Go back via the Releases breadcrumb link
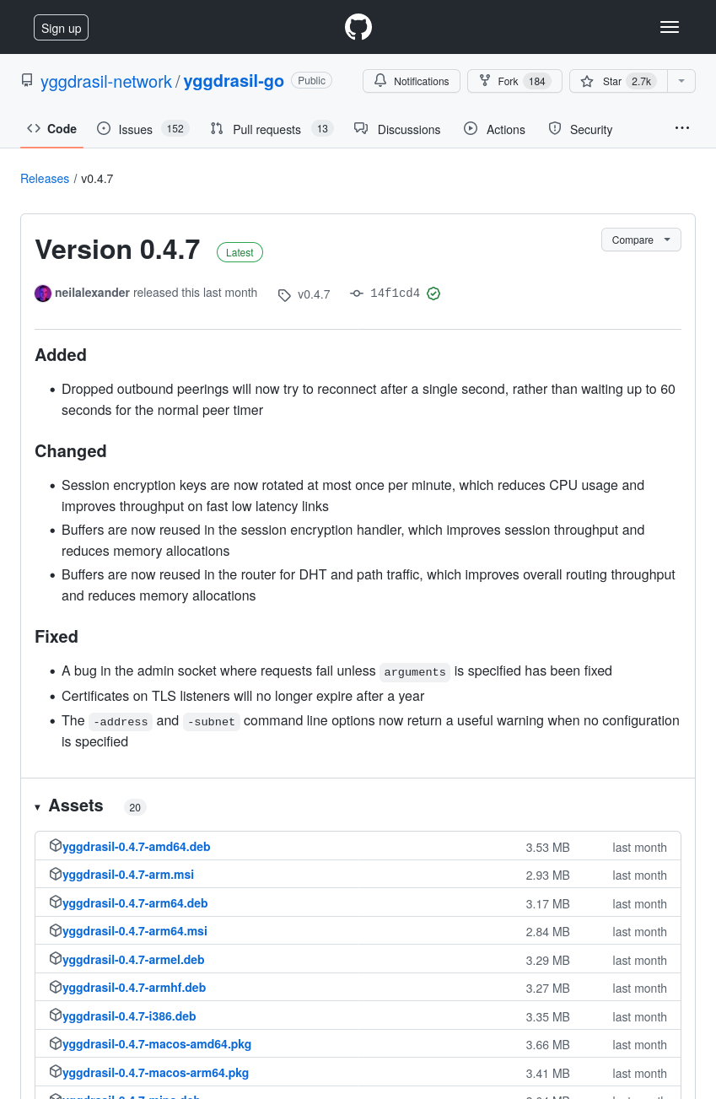The width and height of the screenshot is (716, 1099). pos(44,178)
